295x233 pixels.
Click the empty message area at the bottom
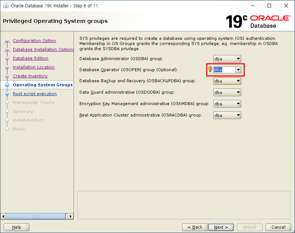click(x=184, y=205)
